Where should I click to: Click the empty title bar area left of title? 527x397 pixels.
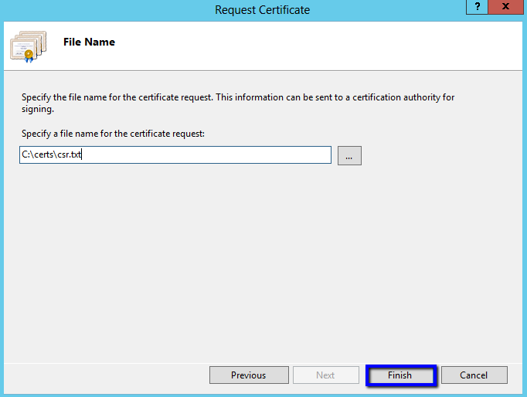click(x=93, y=9)
